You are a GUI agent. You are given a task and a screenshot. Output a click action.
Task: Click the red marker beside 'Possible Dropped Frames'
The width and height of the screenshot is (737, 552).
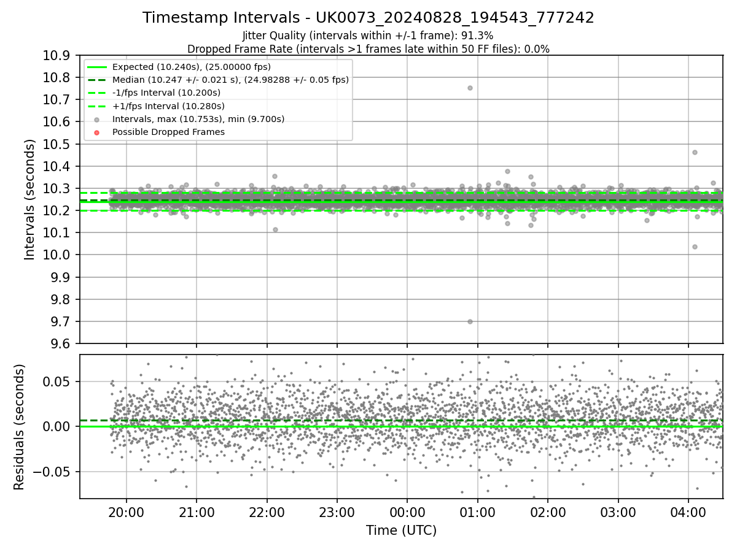tap(96, 132)
